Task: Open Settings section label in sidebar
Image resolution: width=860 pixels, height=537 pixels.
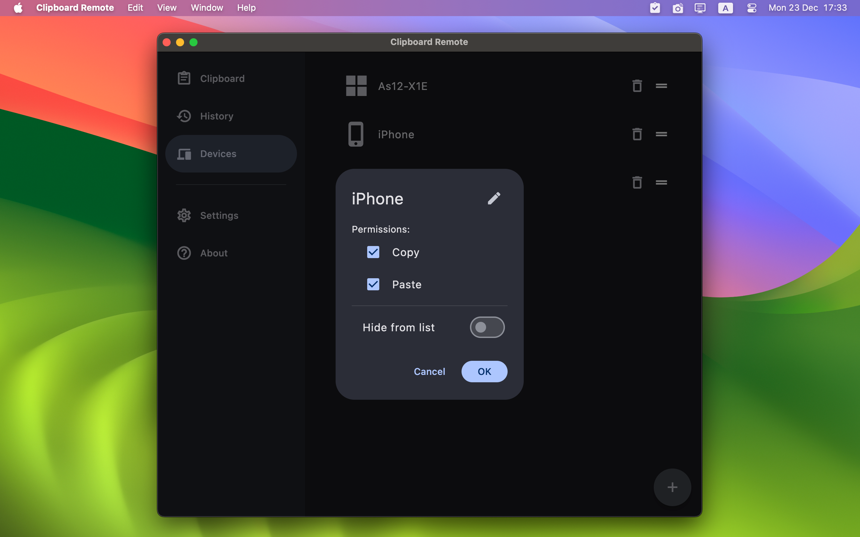Action: (219, 215)
